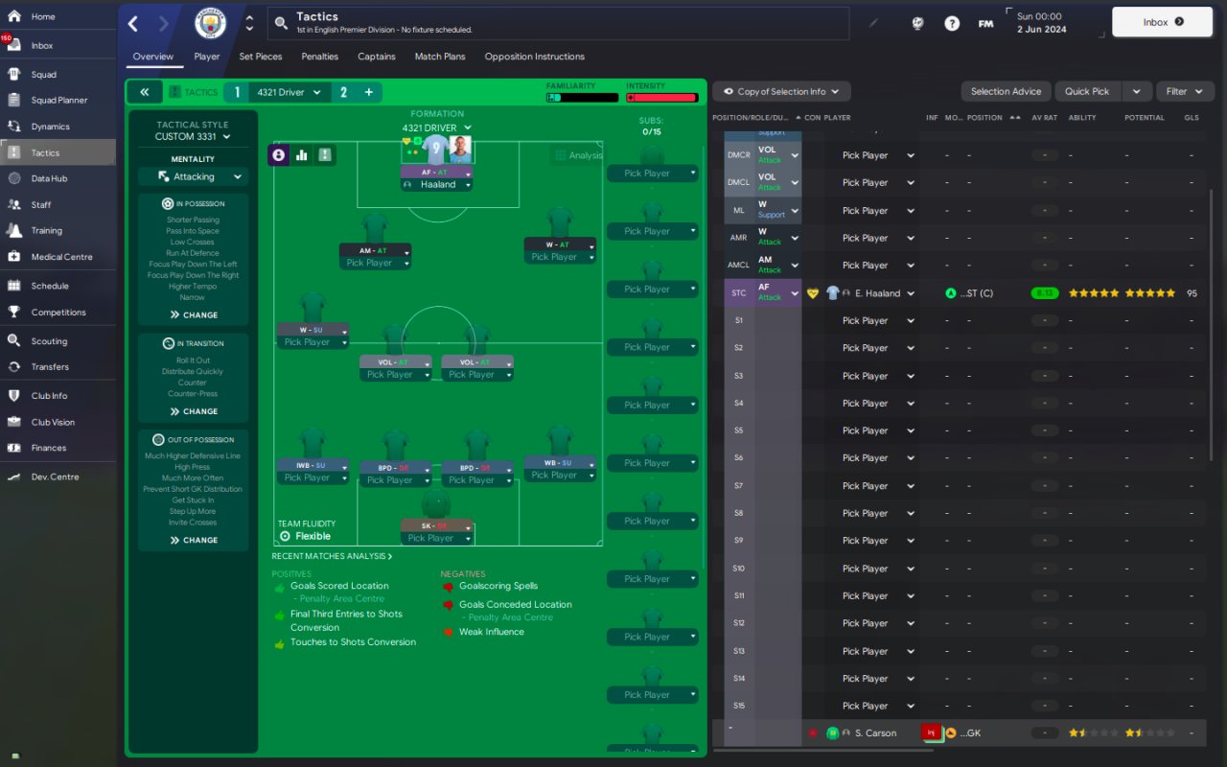Collapse tactics panel with double chevron icon

[144, 92]
